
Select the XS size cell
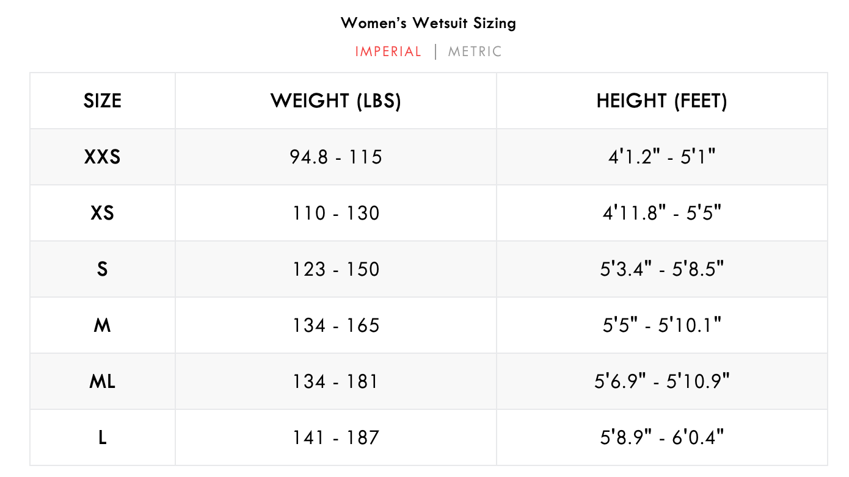click(x=103, y=213)
